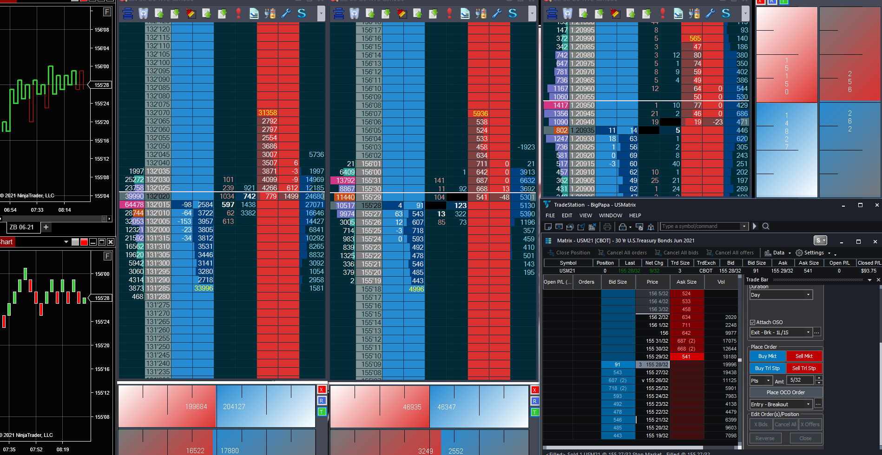Viewport: 882px width, 455px height.
Task: Click the printer icon in TradeStation toolbar
Action: point(607,227)
